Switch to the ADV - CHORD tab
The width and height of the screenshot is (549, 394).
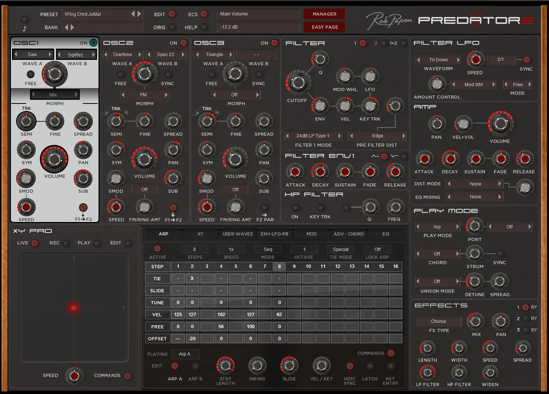tap(349, 234)
